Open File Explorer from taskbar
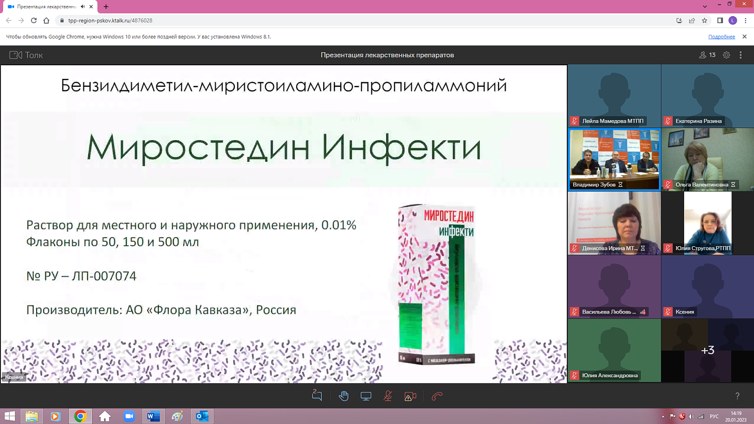The width and height of the screenshot is (754, 424). click(x=32, y=416)
